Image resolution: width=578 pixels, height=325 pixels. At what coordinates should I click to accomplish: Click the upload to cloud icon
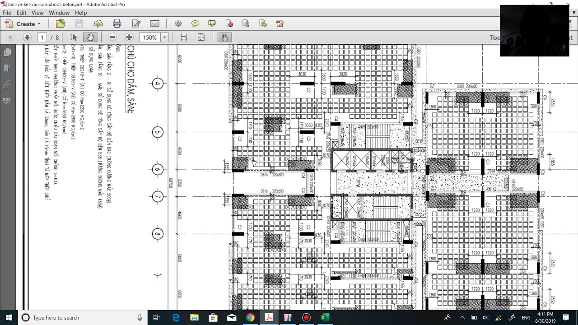pos(98,23)
